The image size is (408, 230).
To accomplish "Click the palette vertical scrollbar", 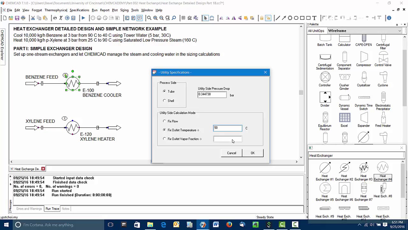I will [405, 89].
